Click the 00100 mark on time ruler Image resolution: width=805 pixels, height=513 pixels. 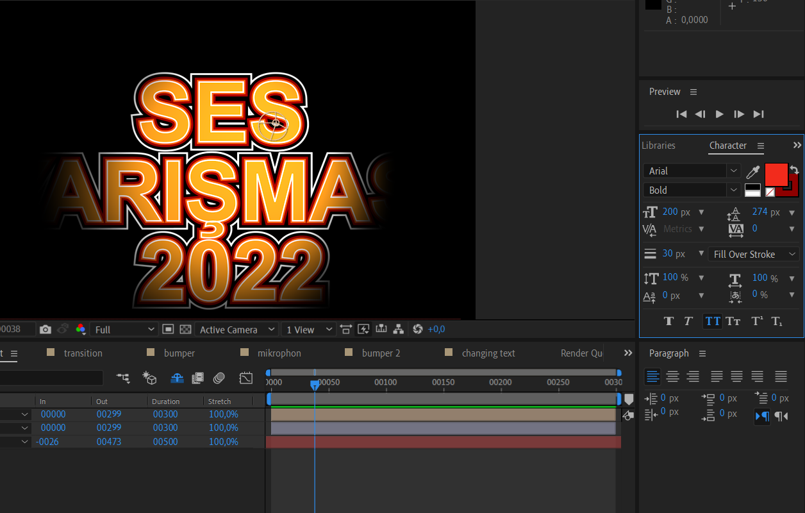[x=385, y=382]
